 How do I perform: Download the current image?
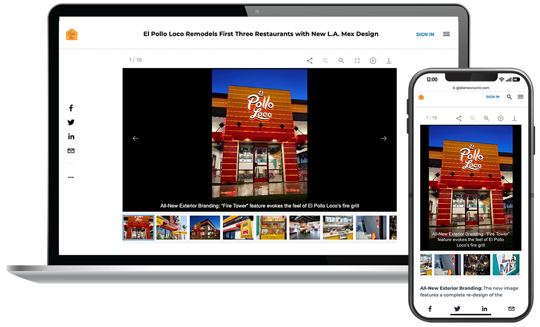pos(389,61)
